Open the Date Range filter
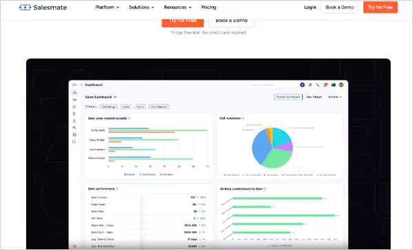Image resolution: width=413 pixels, height=250 pixels. [109, 106]
